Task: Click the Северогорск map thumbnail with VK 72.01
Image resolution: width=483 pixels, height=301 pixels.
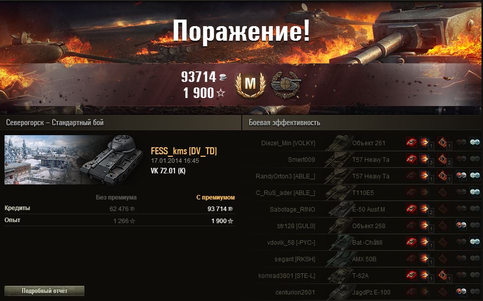Action: tap(74, 160)
